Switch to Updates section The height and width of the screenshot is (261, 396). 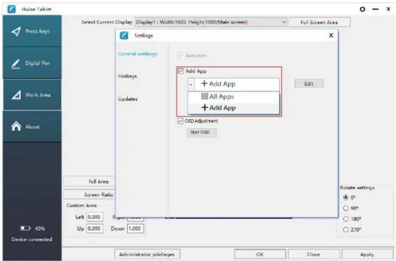pyautogui.click(x=128, y=99)
